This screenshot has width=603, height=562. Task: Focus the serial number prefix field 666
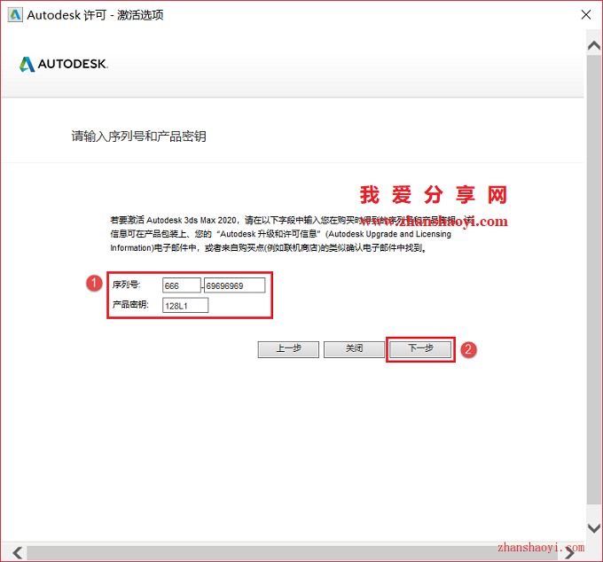click(182, 285)
